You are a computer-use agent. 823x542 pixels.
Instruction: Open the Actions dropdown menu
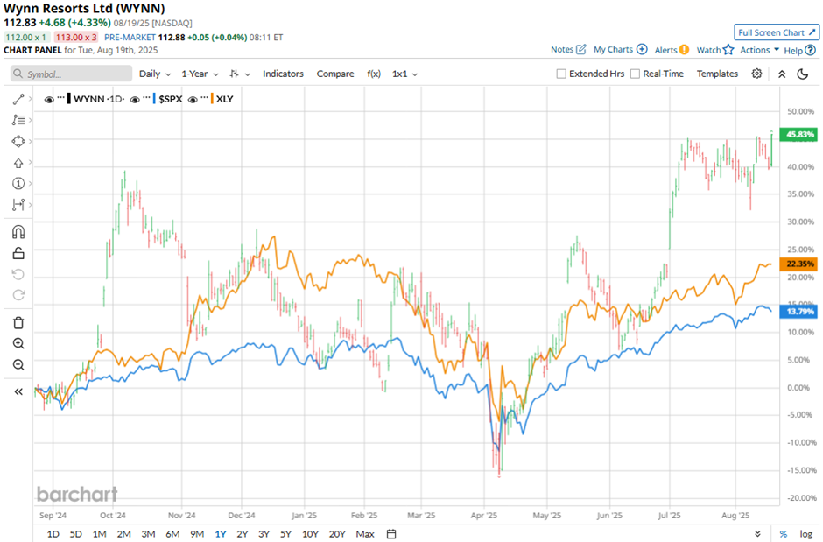tap(759, 50)
